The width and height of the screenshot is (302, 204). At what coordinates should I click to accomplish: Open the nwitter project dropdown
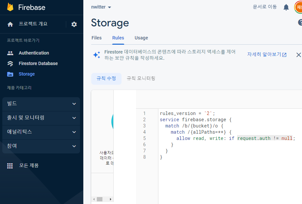pyautogui.click(x=101, y=7)
